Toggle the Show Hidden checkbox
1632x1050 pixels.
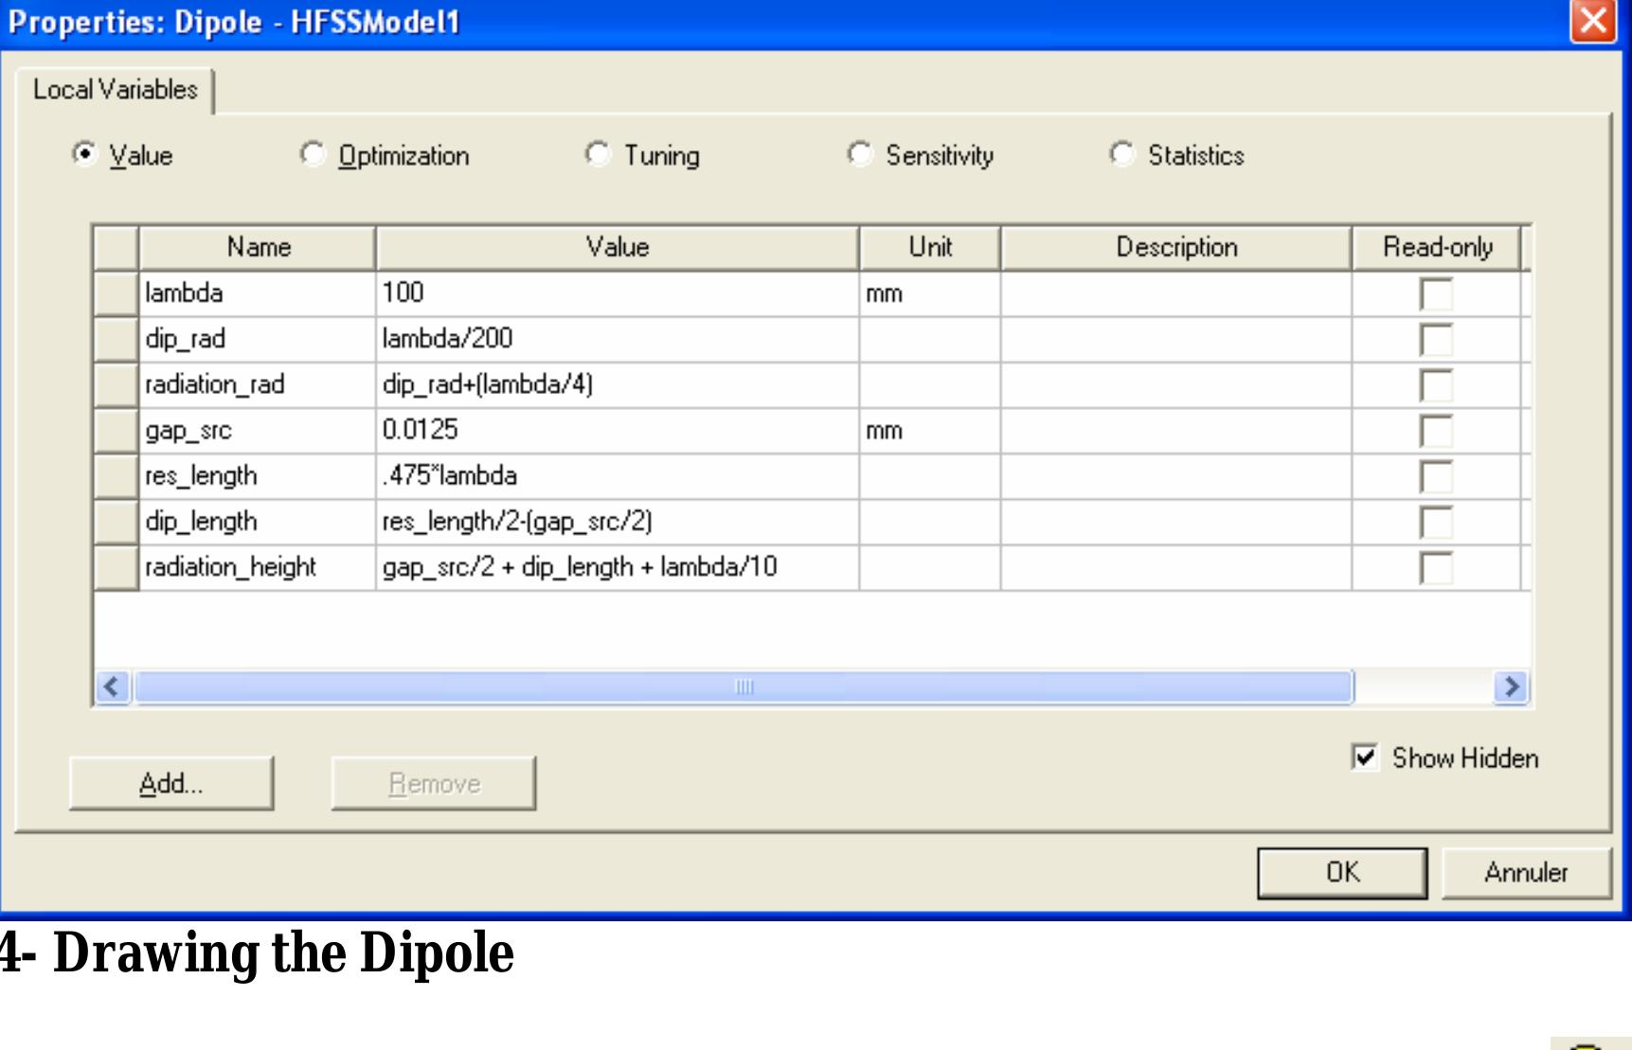(x=1365, y=757)
